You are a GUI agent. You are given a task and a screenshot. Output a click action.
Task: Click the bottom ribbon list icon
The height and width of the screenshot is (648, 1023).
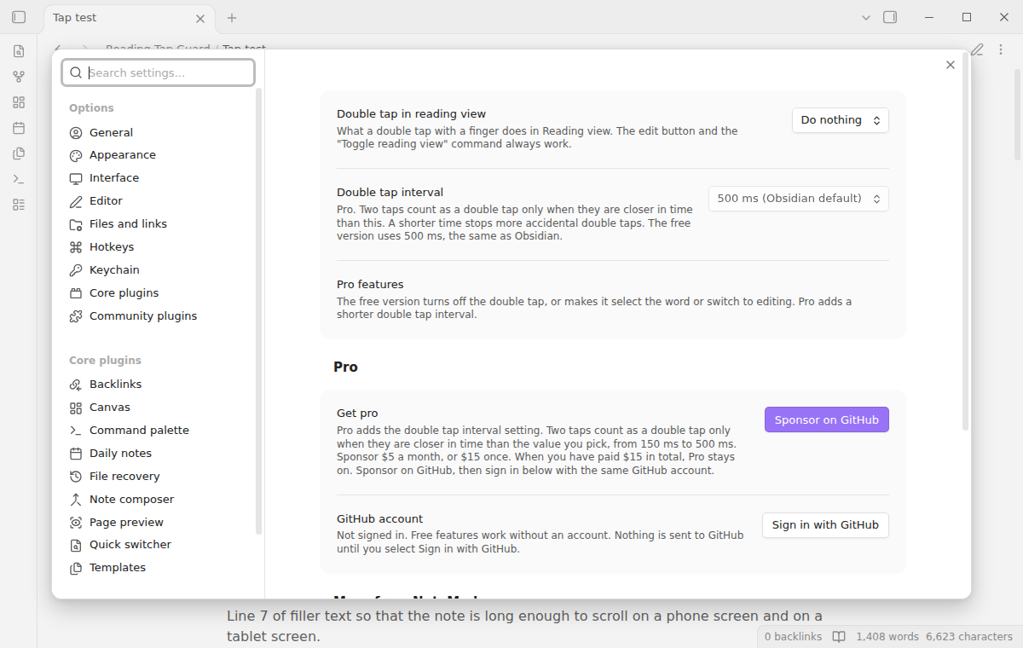[x=19, y=205]
